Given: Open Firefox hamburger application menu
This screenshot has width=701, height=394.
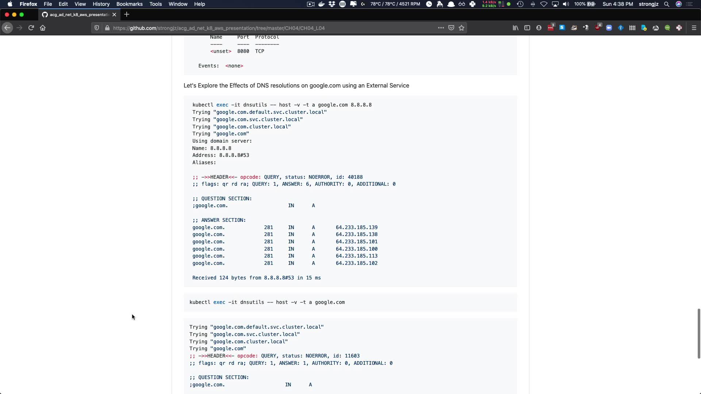Looking at the screenshot, I should pos(694,28).
